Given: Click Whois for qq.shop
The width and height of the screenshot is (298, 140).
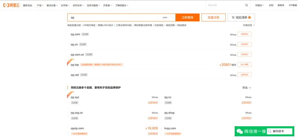Looking at the screenshot, I should [248, 113].
